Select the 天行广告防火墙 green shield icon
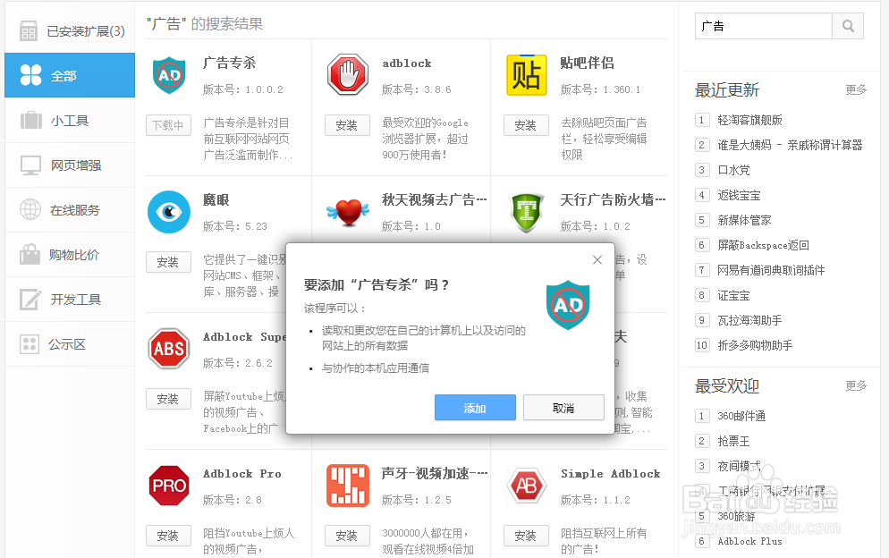The image size is (889, 558). [526, 212]
